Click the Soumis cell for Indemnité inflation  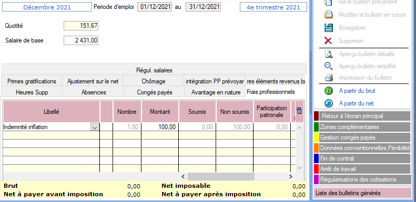[x=198, y=127]
